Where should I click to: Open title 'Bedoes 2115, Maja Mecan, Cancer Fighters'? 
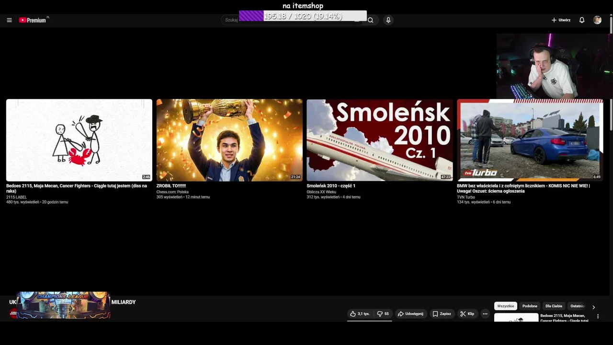tap(77, 188)
